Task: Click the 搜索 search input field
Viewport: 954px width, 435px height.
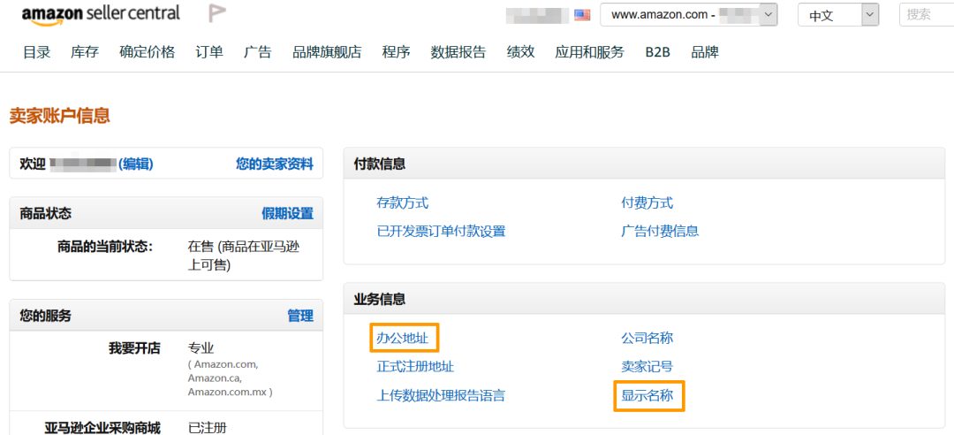Action: tap(927, 15)
